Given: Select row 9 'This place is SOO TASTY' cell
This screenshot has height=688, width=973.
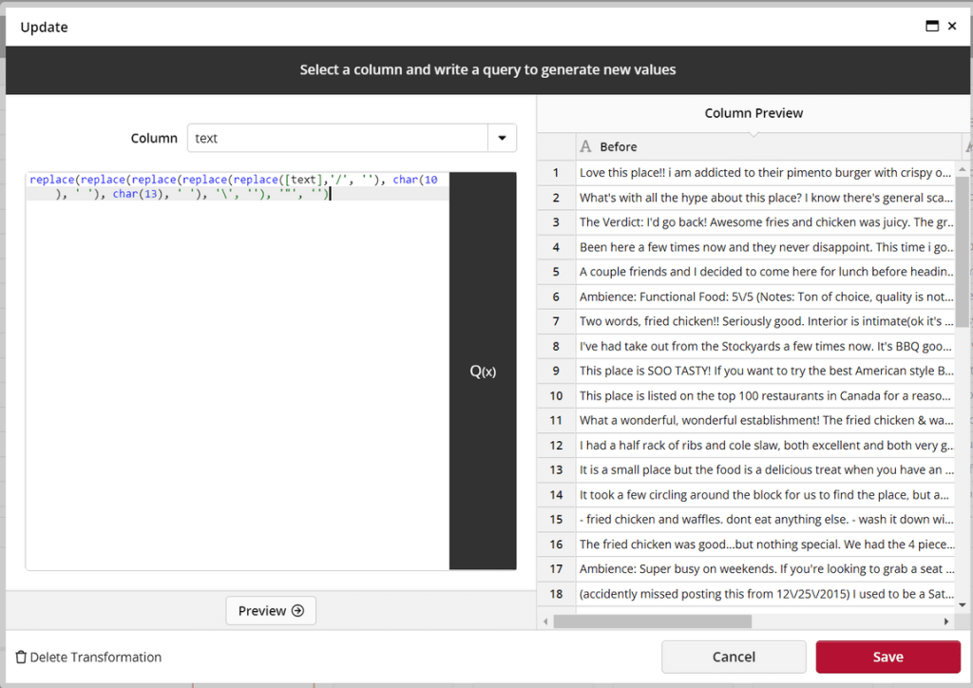Looking at the screenshot, I should pyautogui.click(x=766, y=371).
